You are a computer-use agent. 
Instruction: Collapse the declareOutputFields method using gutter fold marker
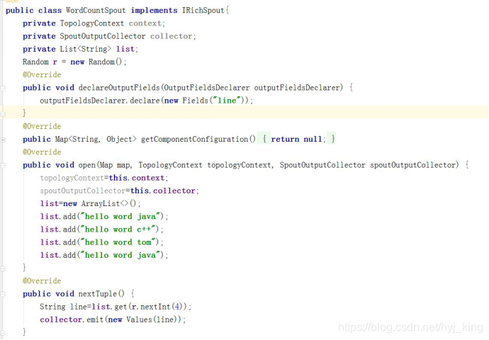click(x=3, y=89)
